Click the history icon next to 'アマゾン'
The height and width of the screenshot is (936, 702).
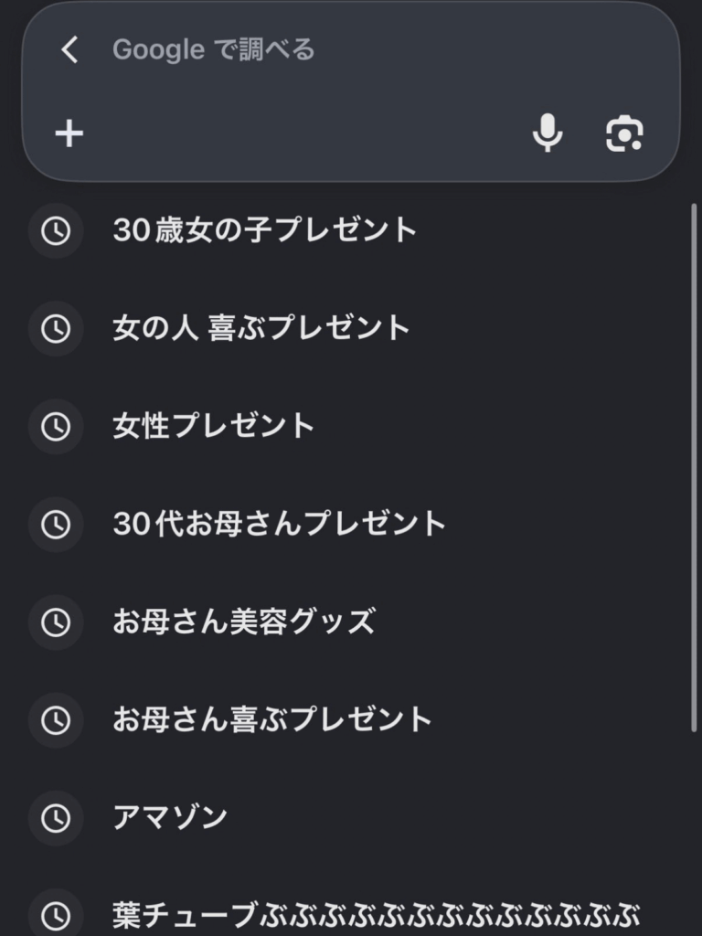coord(56,818)
